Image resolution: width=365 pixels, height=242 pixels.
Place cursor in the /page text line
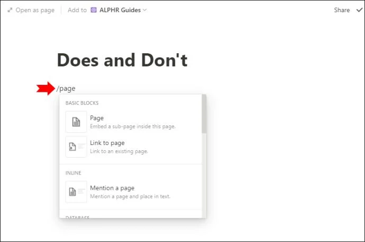67,89
